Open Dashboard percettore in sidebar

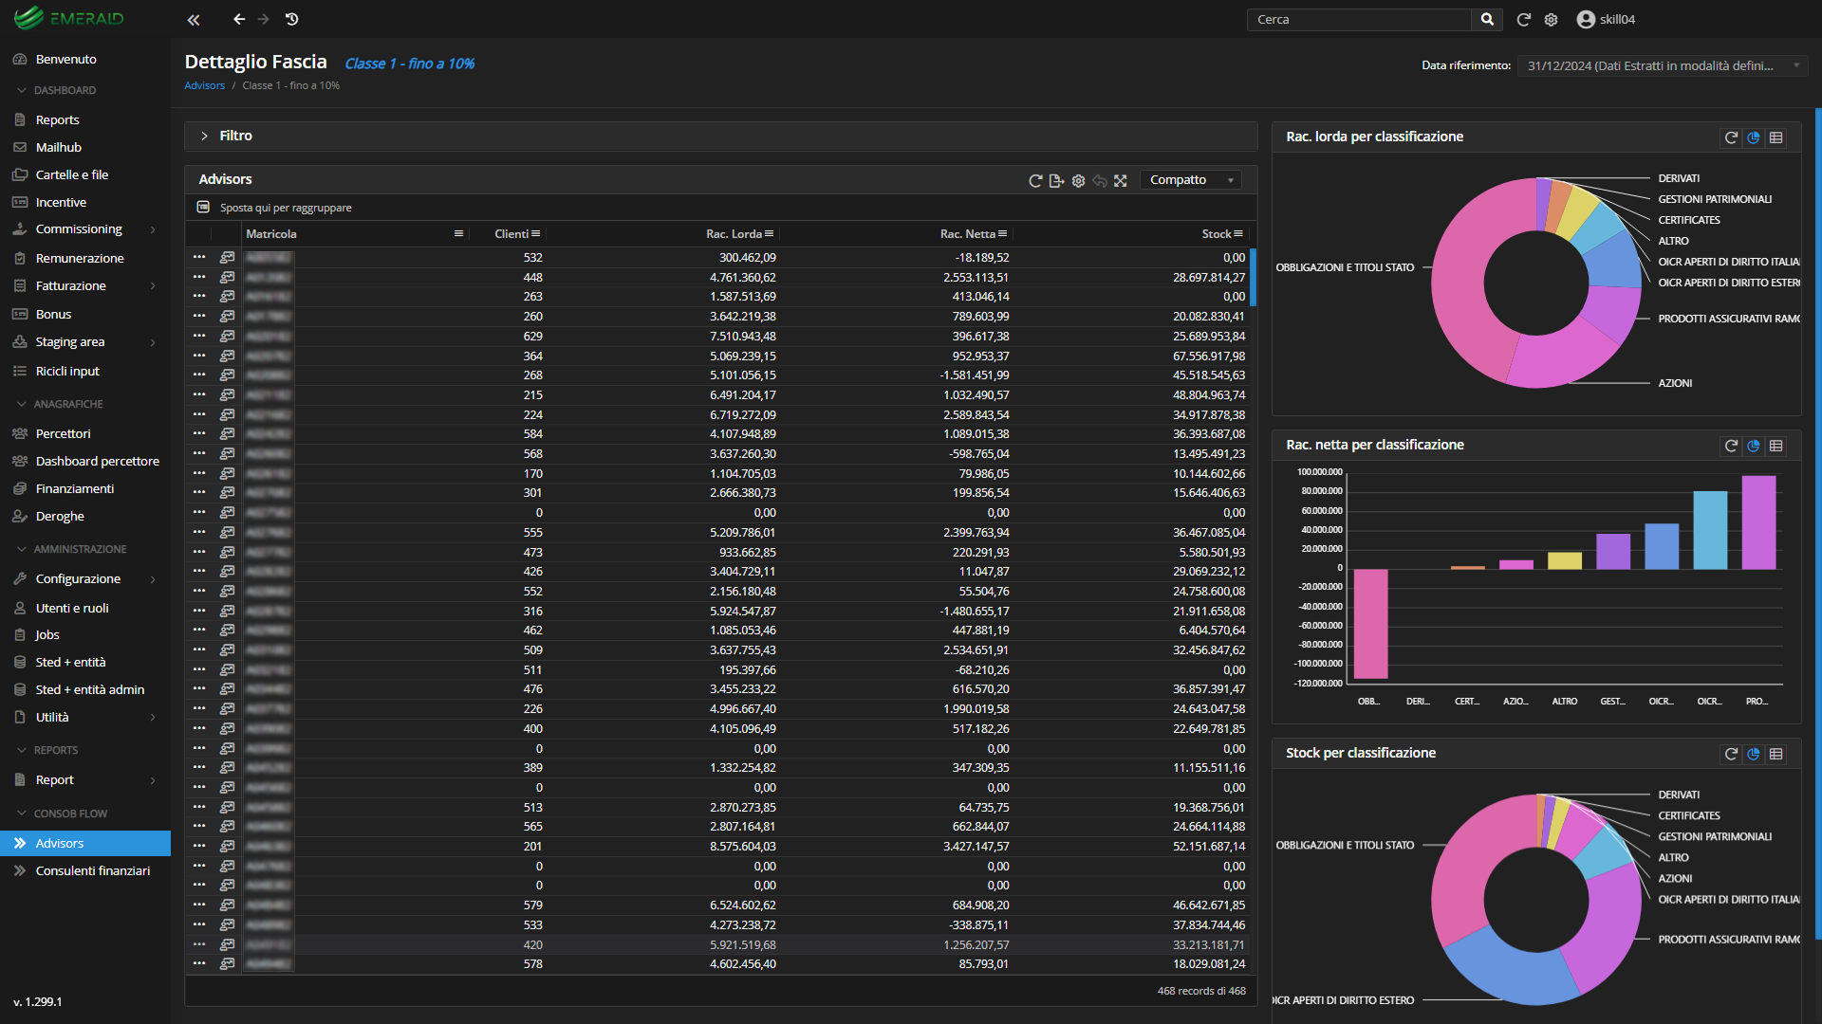85,461
